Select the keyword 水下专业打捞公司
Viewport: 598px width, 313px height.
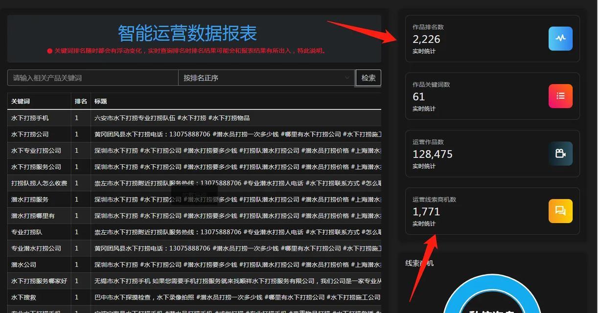click(x=36, y=151)
